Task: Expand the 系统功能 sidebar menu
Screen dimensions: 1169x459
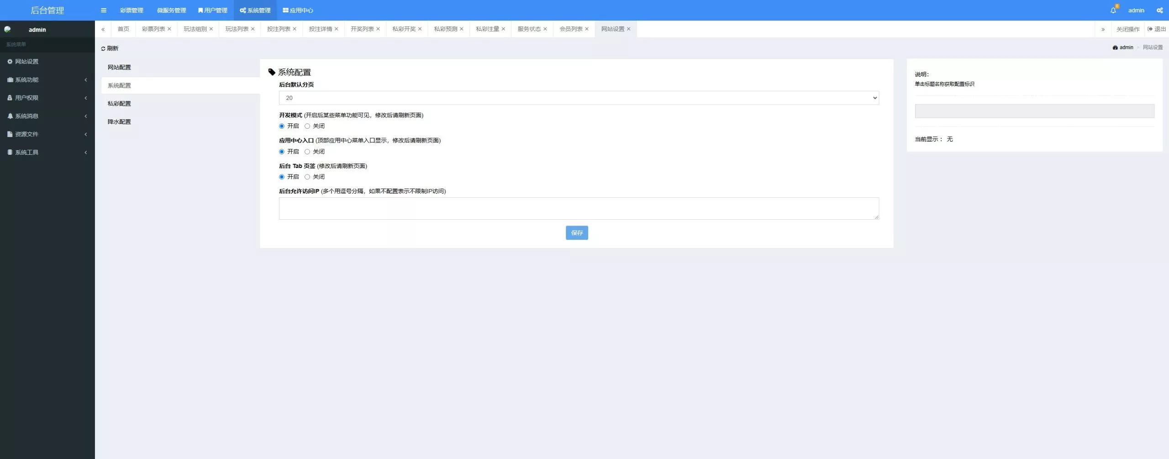Action: click(47, 79)
